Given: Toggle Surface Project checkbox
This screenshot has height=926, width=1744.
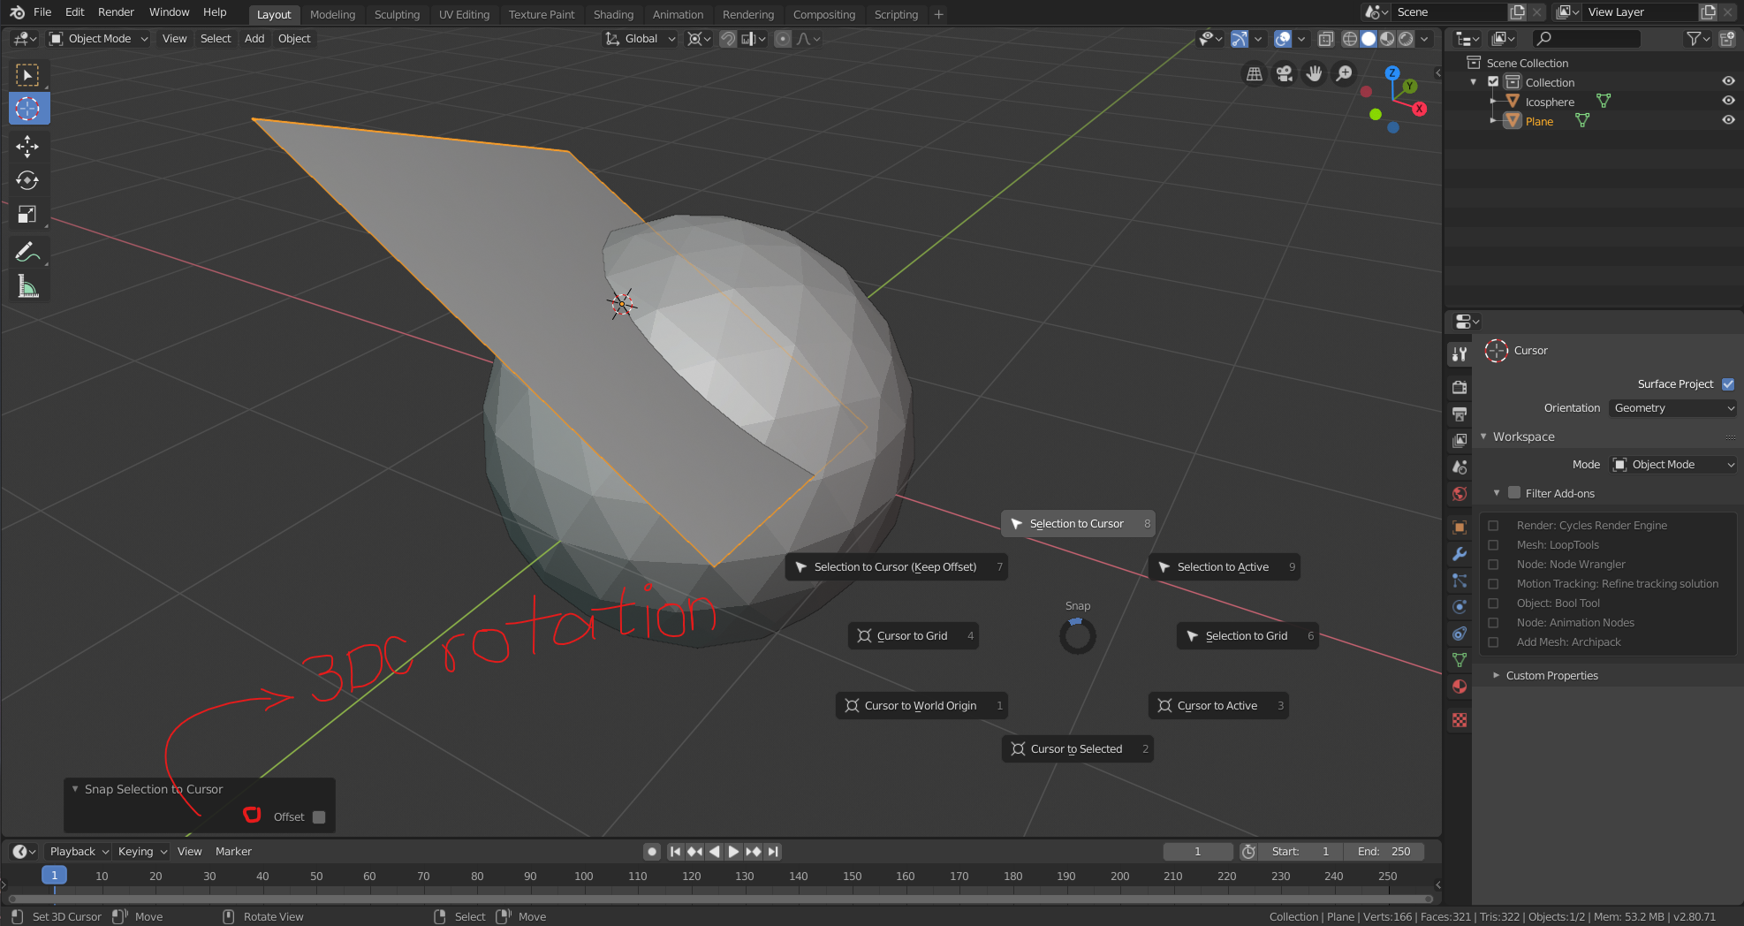Looking at the screenshot, I should tap(1728, 384).
